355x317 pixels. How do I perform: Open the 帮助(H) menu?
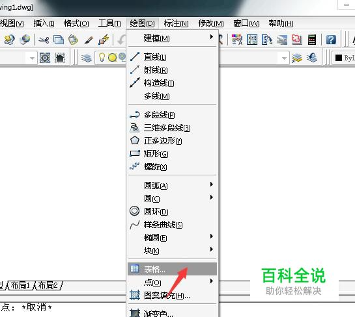281,23
